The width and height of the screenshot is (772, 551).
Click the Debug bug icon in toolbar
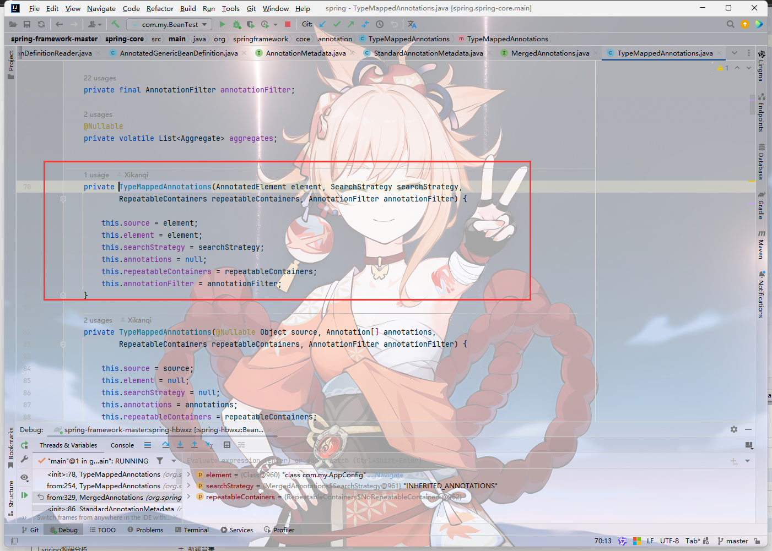tap(236, 24)
